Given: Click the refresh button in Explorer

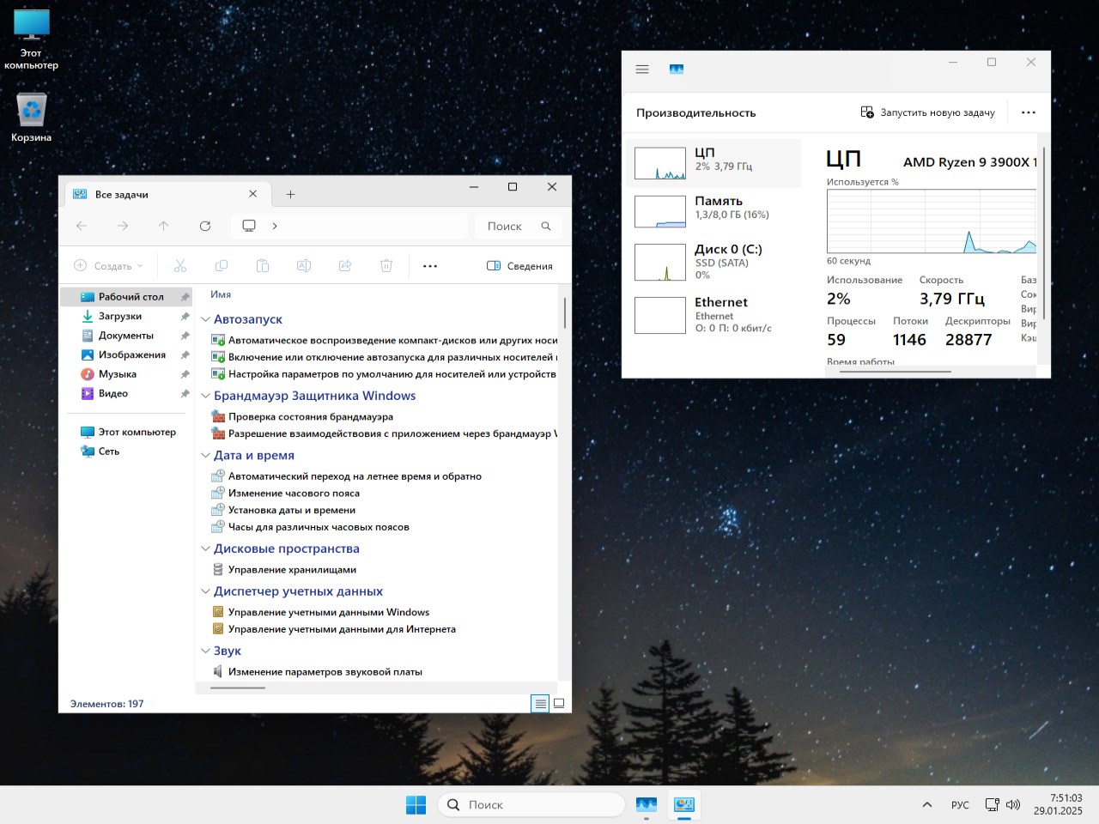Looking at the screenshot, I should point(205,226).
